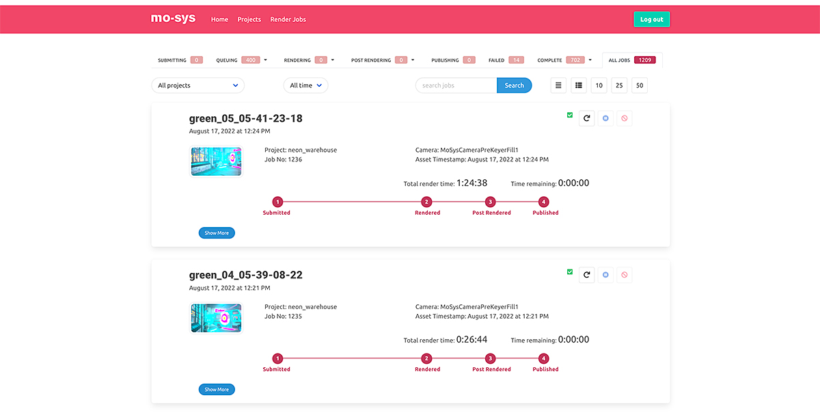
Task: Click the search jobs input field
Action: (456, 85)
